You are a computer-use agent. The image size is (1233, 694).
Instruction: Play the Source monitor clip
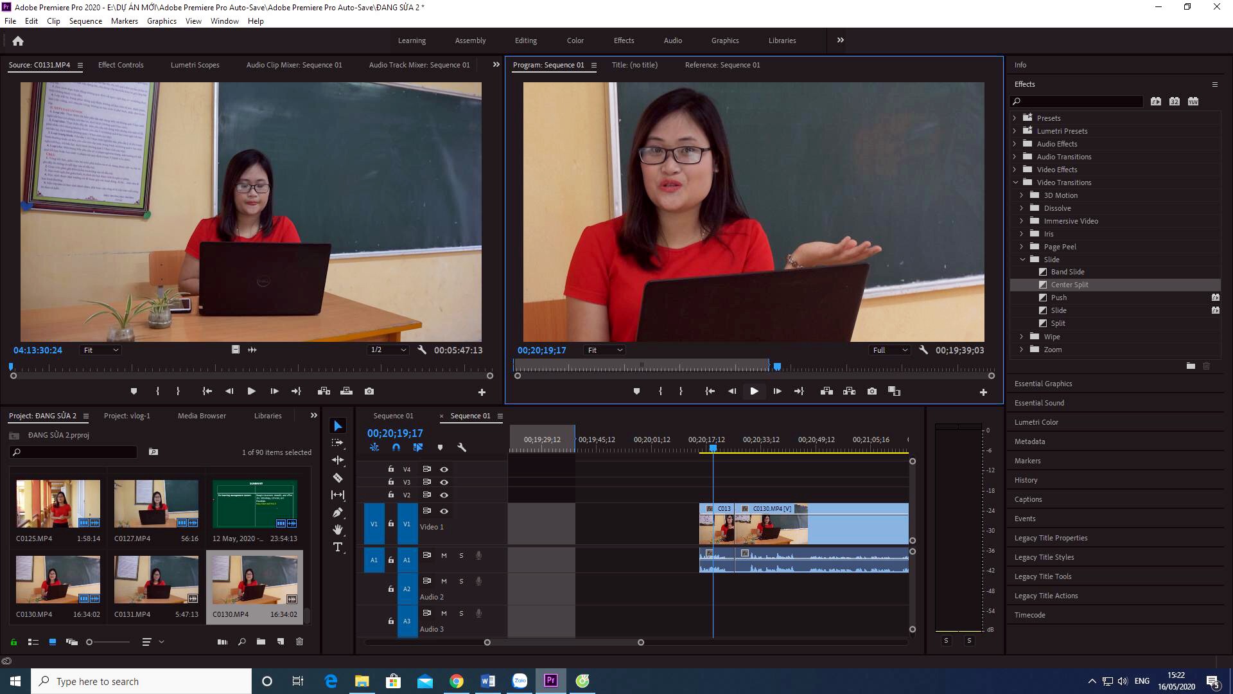click(x=251, y=391)
